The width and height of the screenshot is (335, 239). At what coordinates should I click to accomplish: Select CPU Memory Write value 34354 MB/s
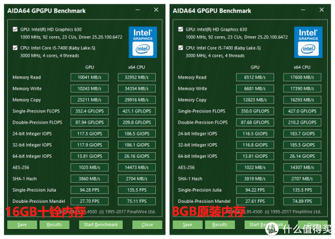137,89
